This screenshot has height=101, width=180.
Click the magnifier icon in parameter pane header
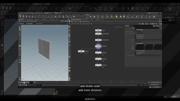[x=157, y=26]
